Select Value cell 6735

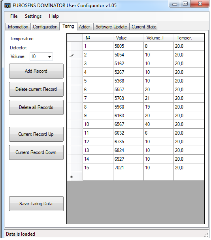point(128,142)
